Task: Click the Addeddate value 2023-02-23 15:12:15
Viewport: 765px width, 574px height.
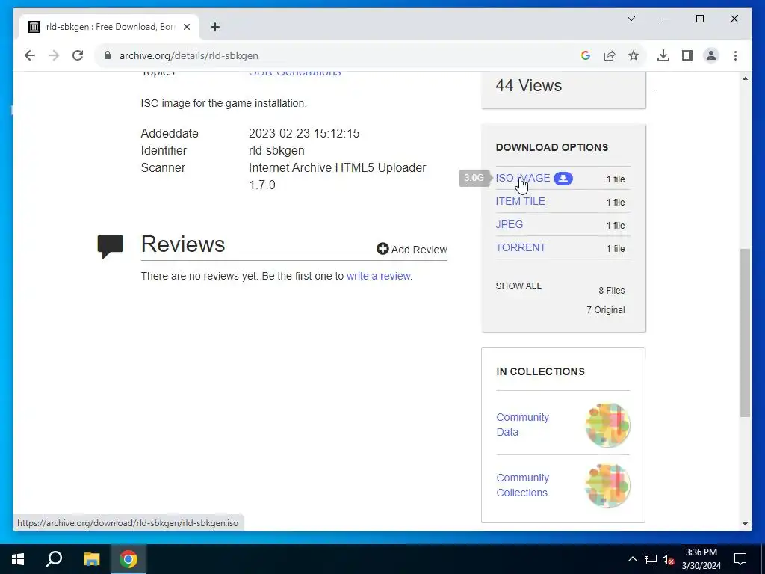Action: [x=304, y=133]
